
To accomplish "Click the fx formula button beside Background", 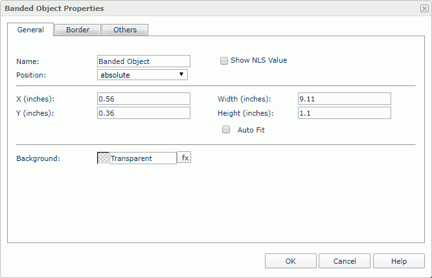I will click(x=185, y=158).
